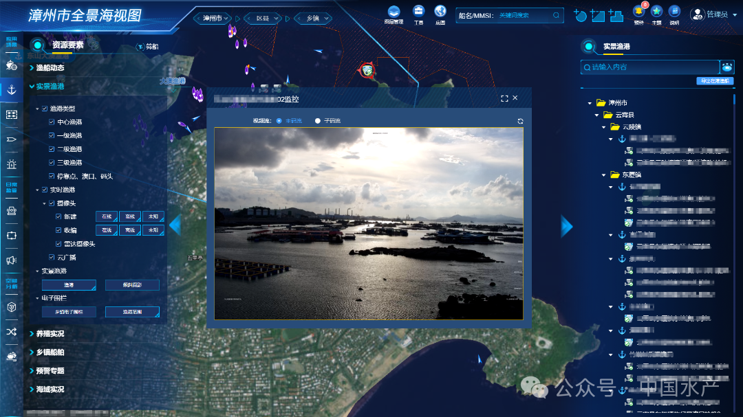Open the anchor fishing-port sidebar icon
Screen dimensions: 743x417
pos(12,89)
